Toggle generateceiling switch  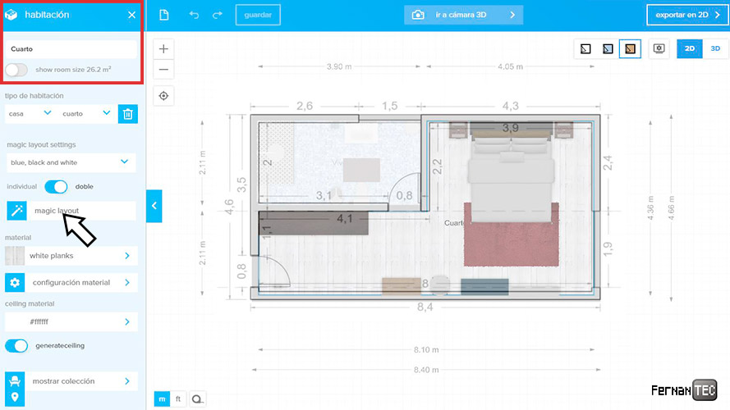tap(16, 345)
